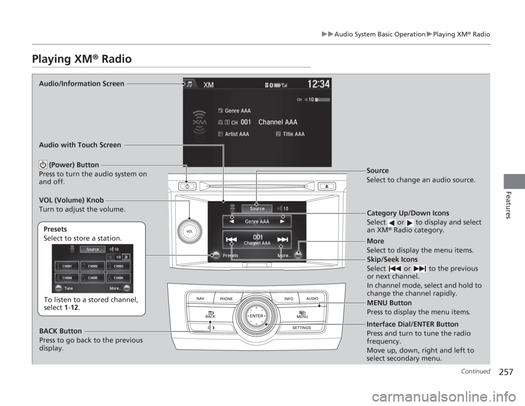Select preset 3 CH003
The width and height of the screenshot is (525, 406).
point(119,266)
